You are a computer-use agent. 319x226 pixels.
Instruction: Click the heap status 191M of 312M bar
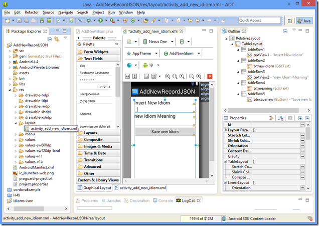click(x=201, y=218)
